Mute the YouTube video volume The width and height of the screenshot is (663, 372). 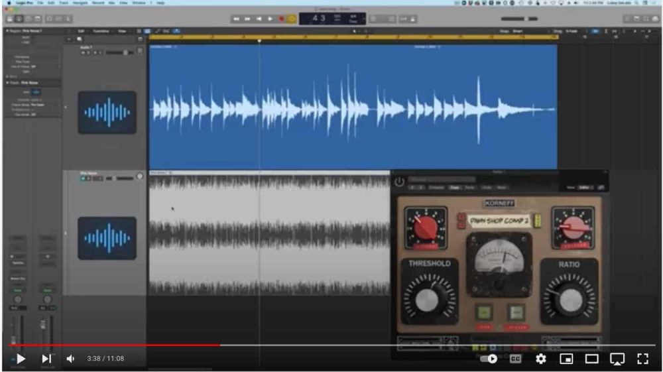(71, 359)
